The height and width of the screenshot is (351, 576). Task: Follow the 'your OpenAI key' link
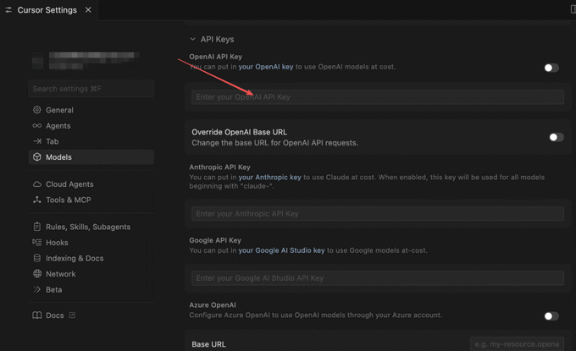[x=266, y=67]
